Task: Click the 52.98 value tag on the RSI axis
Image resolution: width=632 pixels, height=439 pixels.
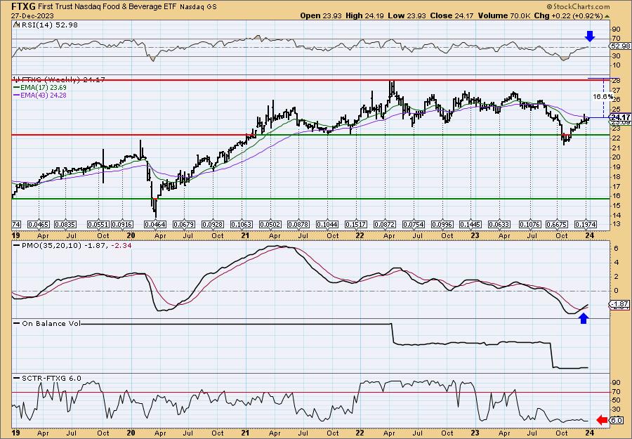Action: coord(621,46)
